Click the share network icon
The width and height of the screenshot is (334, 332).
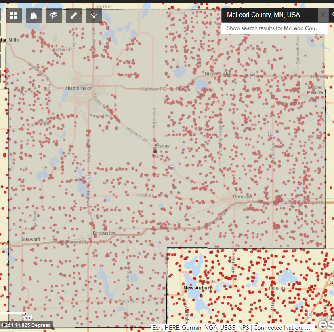coord(94,15)
